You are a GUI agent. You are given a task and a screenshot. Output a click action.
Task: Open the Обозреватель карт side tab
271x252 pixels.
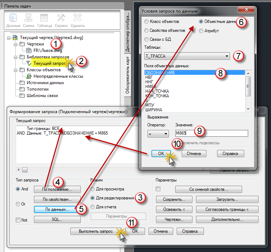(x=127, y=76)
